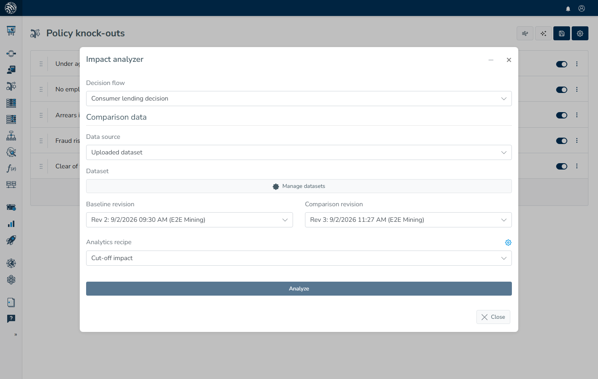Open the Analytics recipe dropdown showing Cut-off impact
Screen dimensions: 598x379
click(x=299, y=258)
